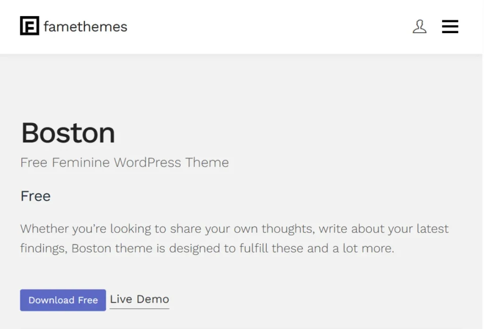Image resolution: width=484 pixels, height=329 pixels.
Task: Click the Boston theme title heading
Action: pos(68,133)
